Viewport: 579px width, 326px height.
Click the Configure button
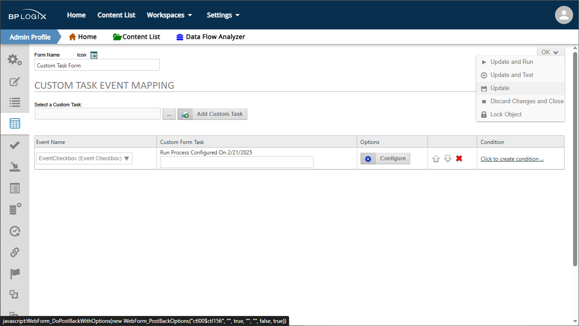(385, 158)
